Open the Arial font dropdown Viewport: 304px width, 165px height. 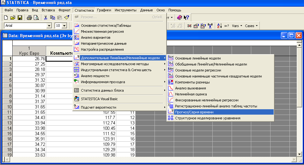click(x=49, y=26)
